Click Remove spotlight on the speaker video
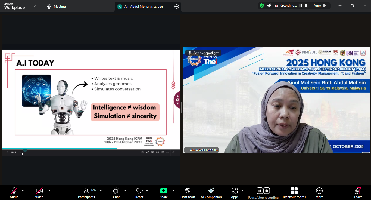371x200 pixels. (x=203, y=53)
